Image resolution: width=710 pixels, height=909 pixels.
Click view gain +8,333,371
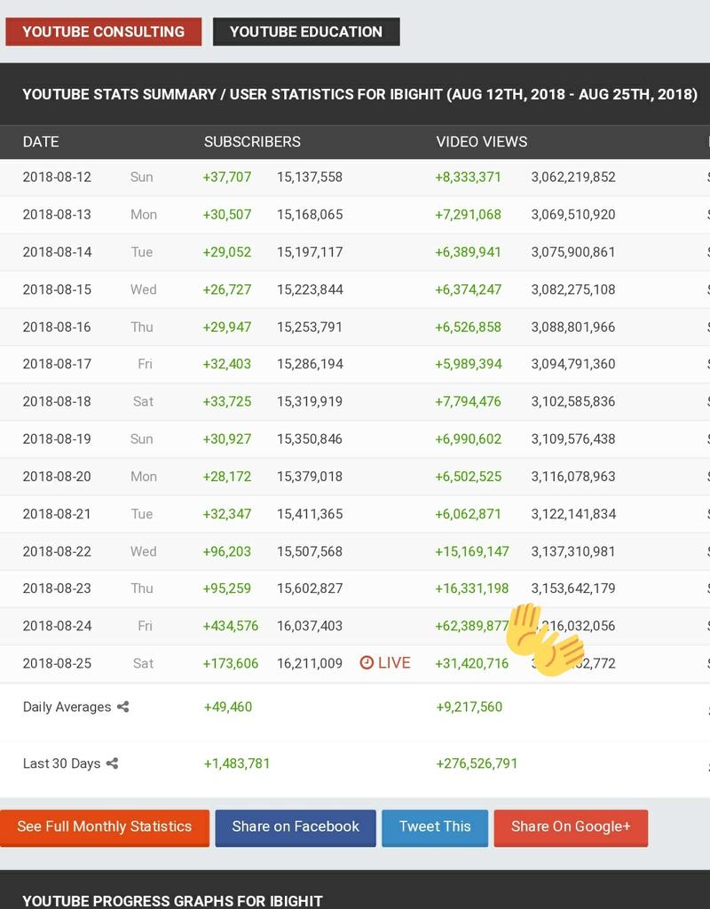pos(468,177)
